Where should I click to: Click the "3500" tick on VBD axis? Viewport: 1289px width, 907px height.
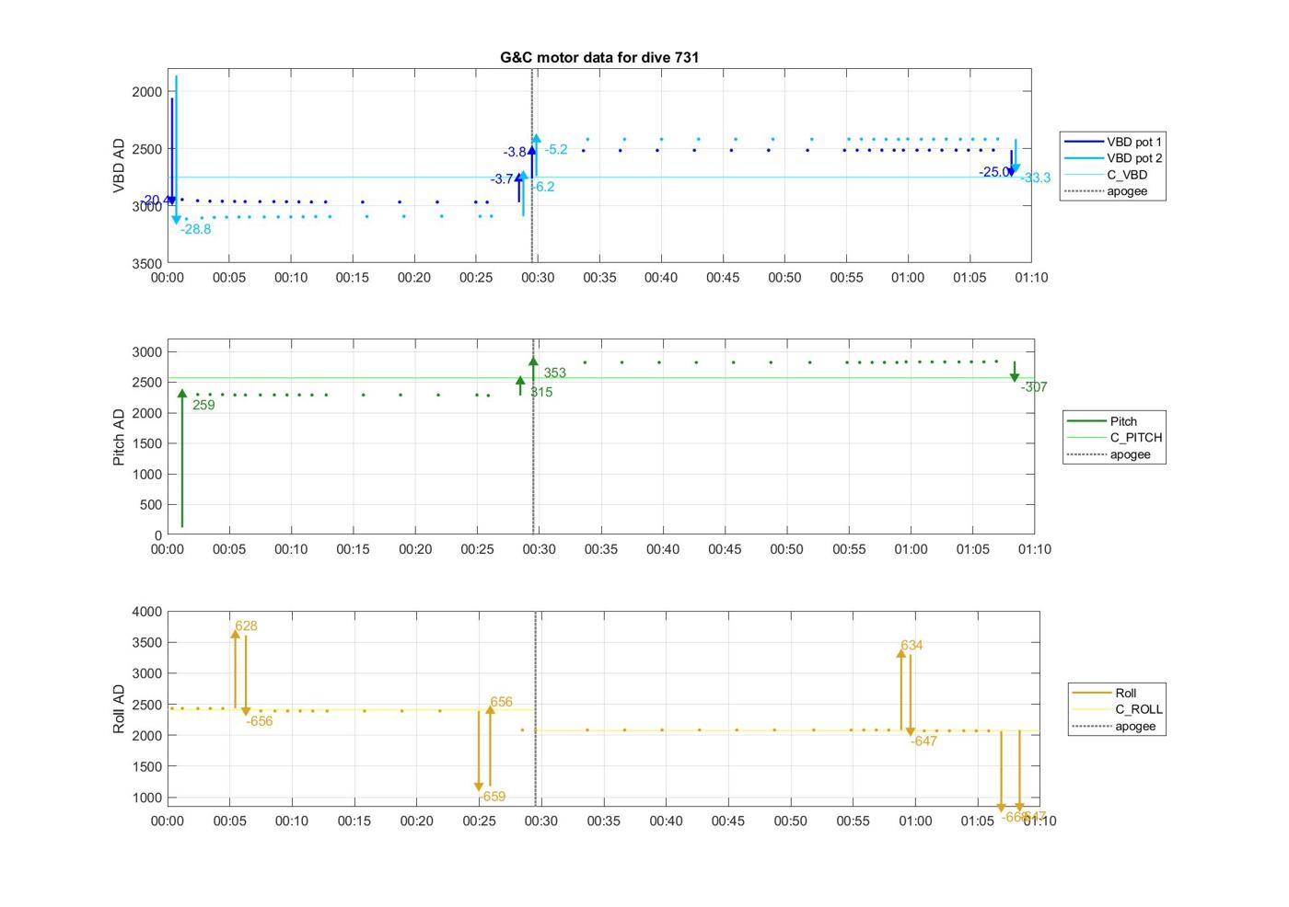[147, 264]
